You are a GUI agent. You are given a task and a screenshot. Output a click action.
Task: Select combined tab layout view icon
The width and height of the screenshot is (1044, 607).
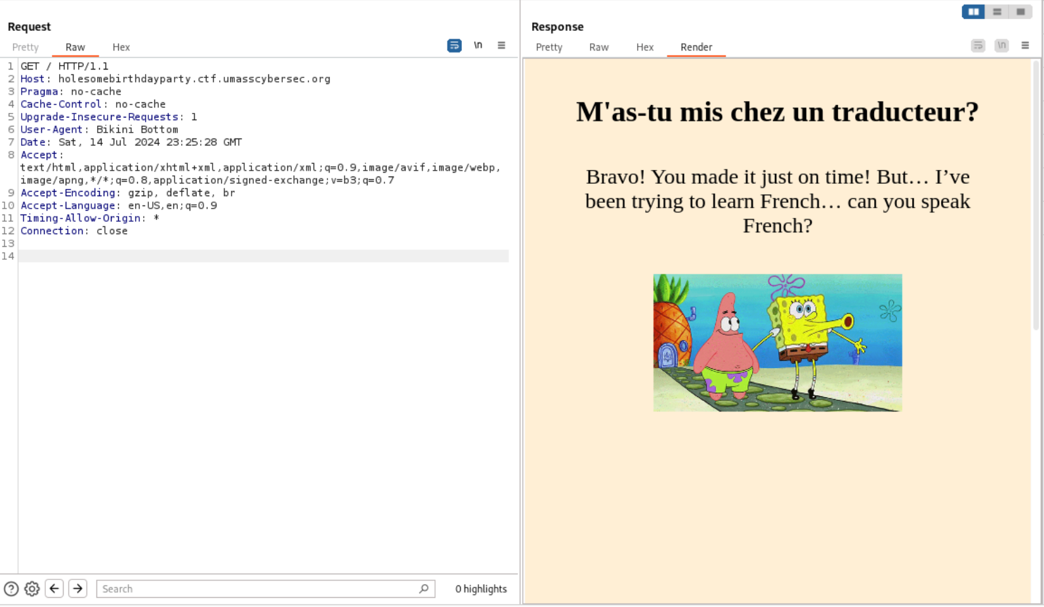click(x=1020, y=12)
